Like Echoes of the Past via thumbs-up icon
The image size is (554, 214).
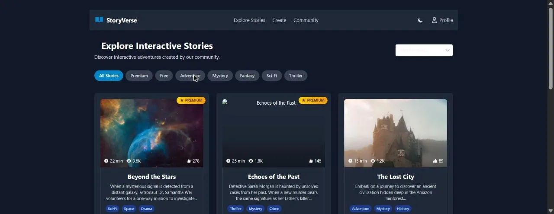click(x=311, y=161)
